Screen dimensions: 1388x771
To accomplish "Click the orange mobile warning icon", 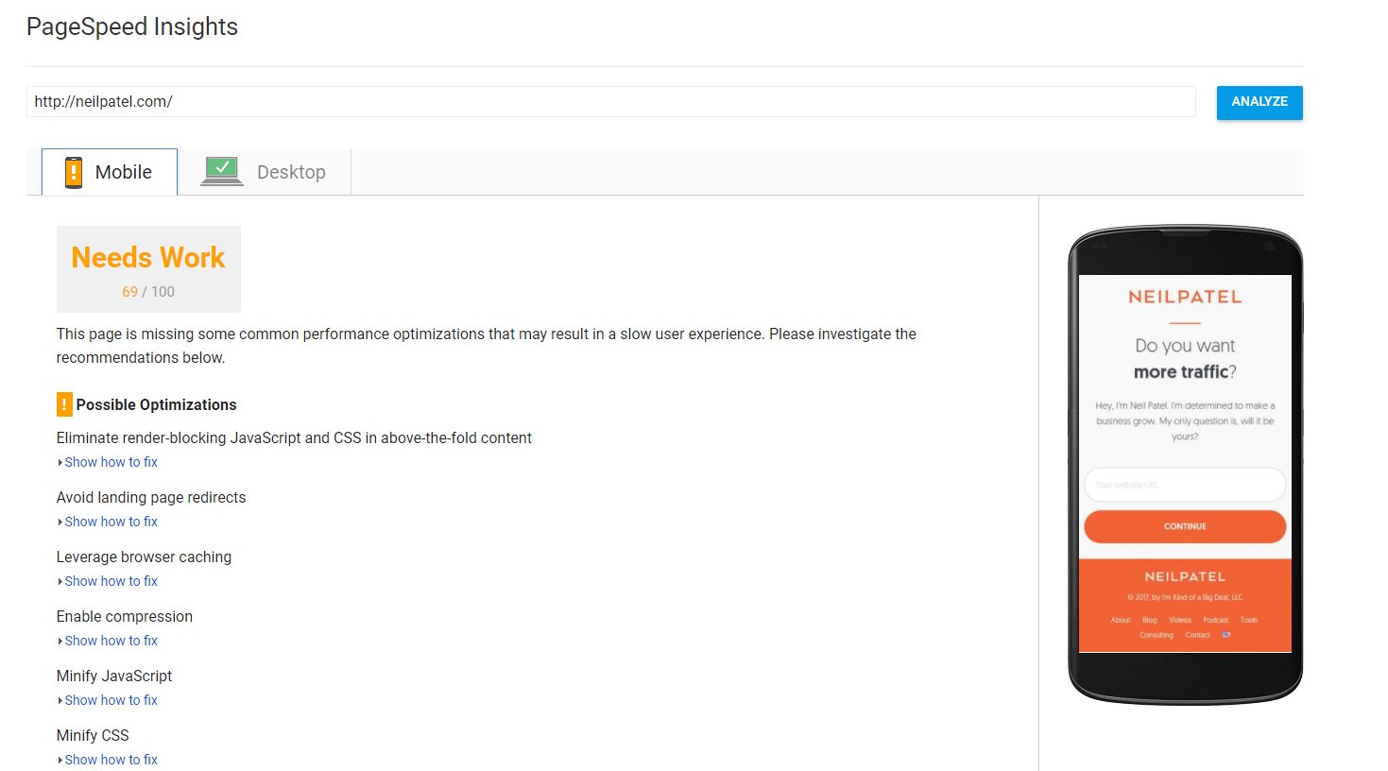I will tap(73, 173).
